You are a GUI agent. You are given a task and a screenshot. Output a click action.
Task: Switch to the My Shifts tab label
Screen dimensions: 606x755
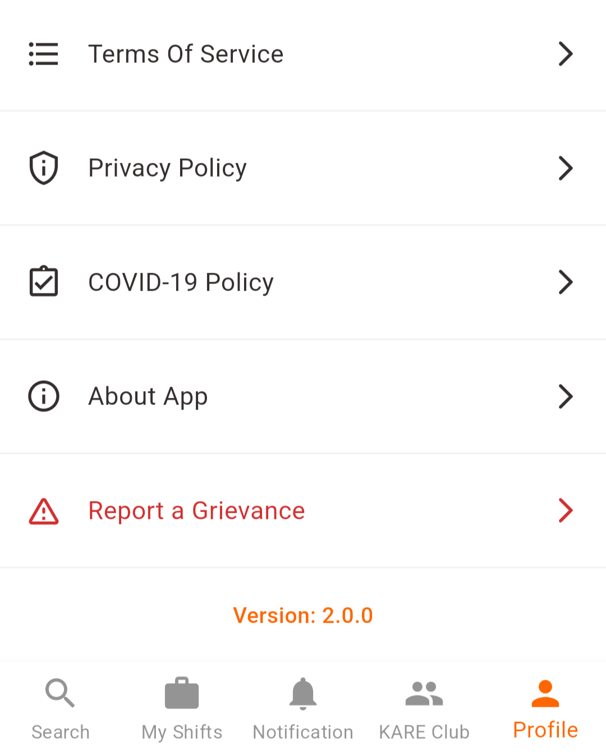point(182,732)
